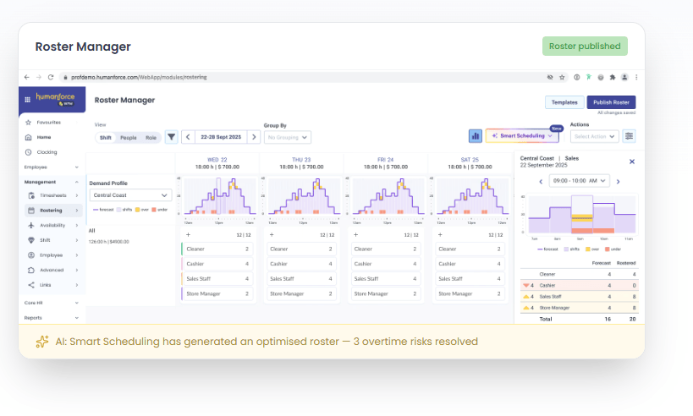Expand the Core HR section
Viewport: 693px width, 416px height.
(x=52, y=303)
